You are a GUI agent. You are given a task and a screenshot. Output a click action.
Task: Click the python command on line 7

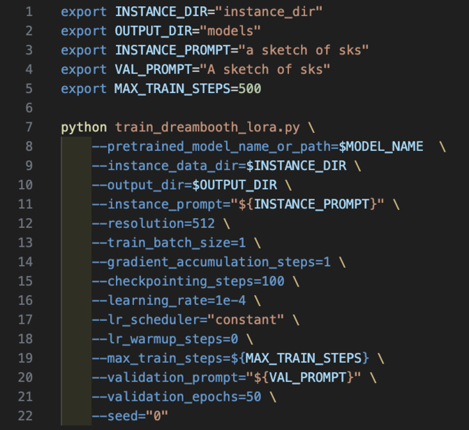(x=84, y=127)
